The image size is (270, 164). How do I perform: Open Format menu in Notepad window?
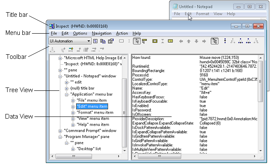(x=203, y=14)
